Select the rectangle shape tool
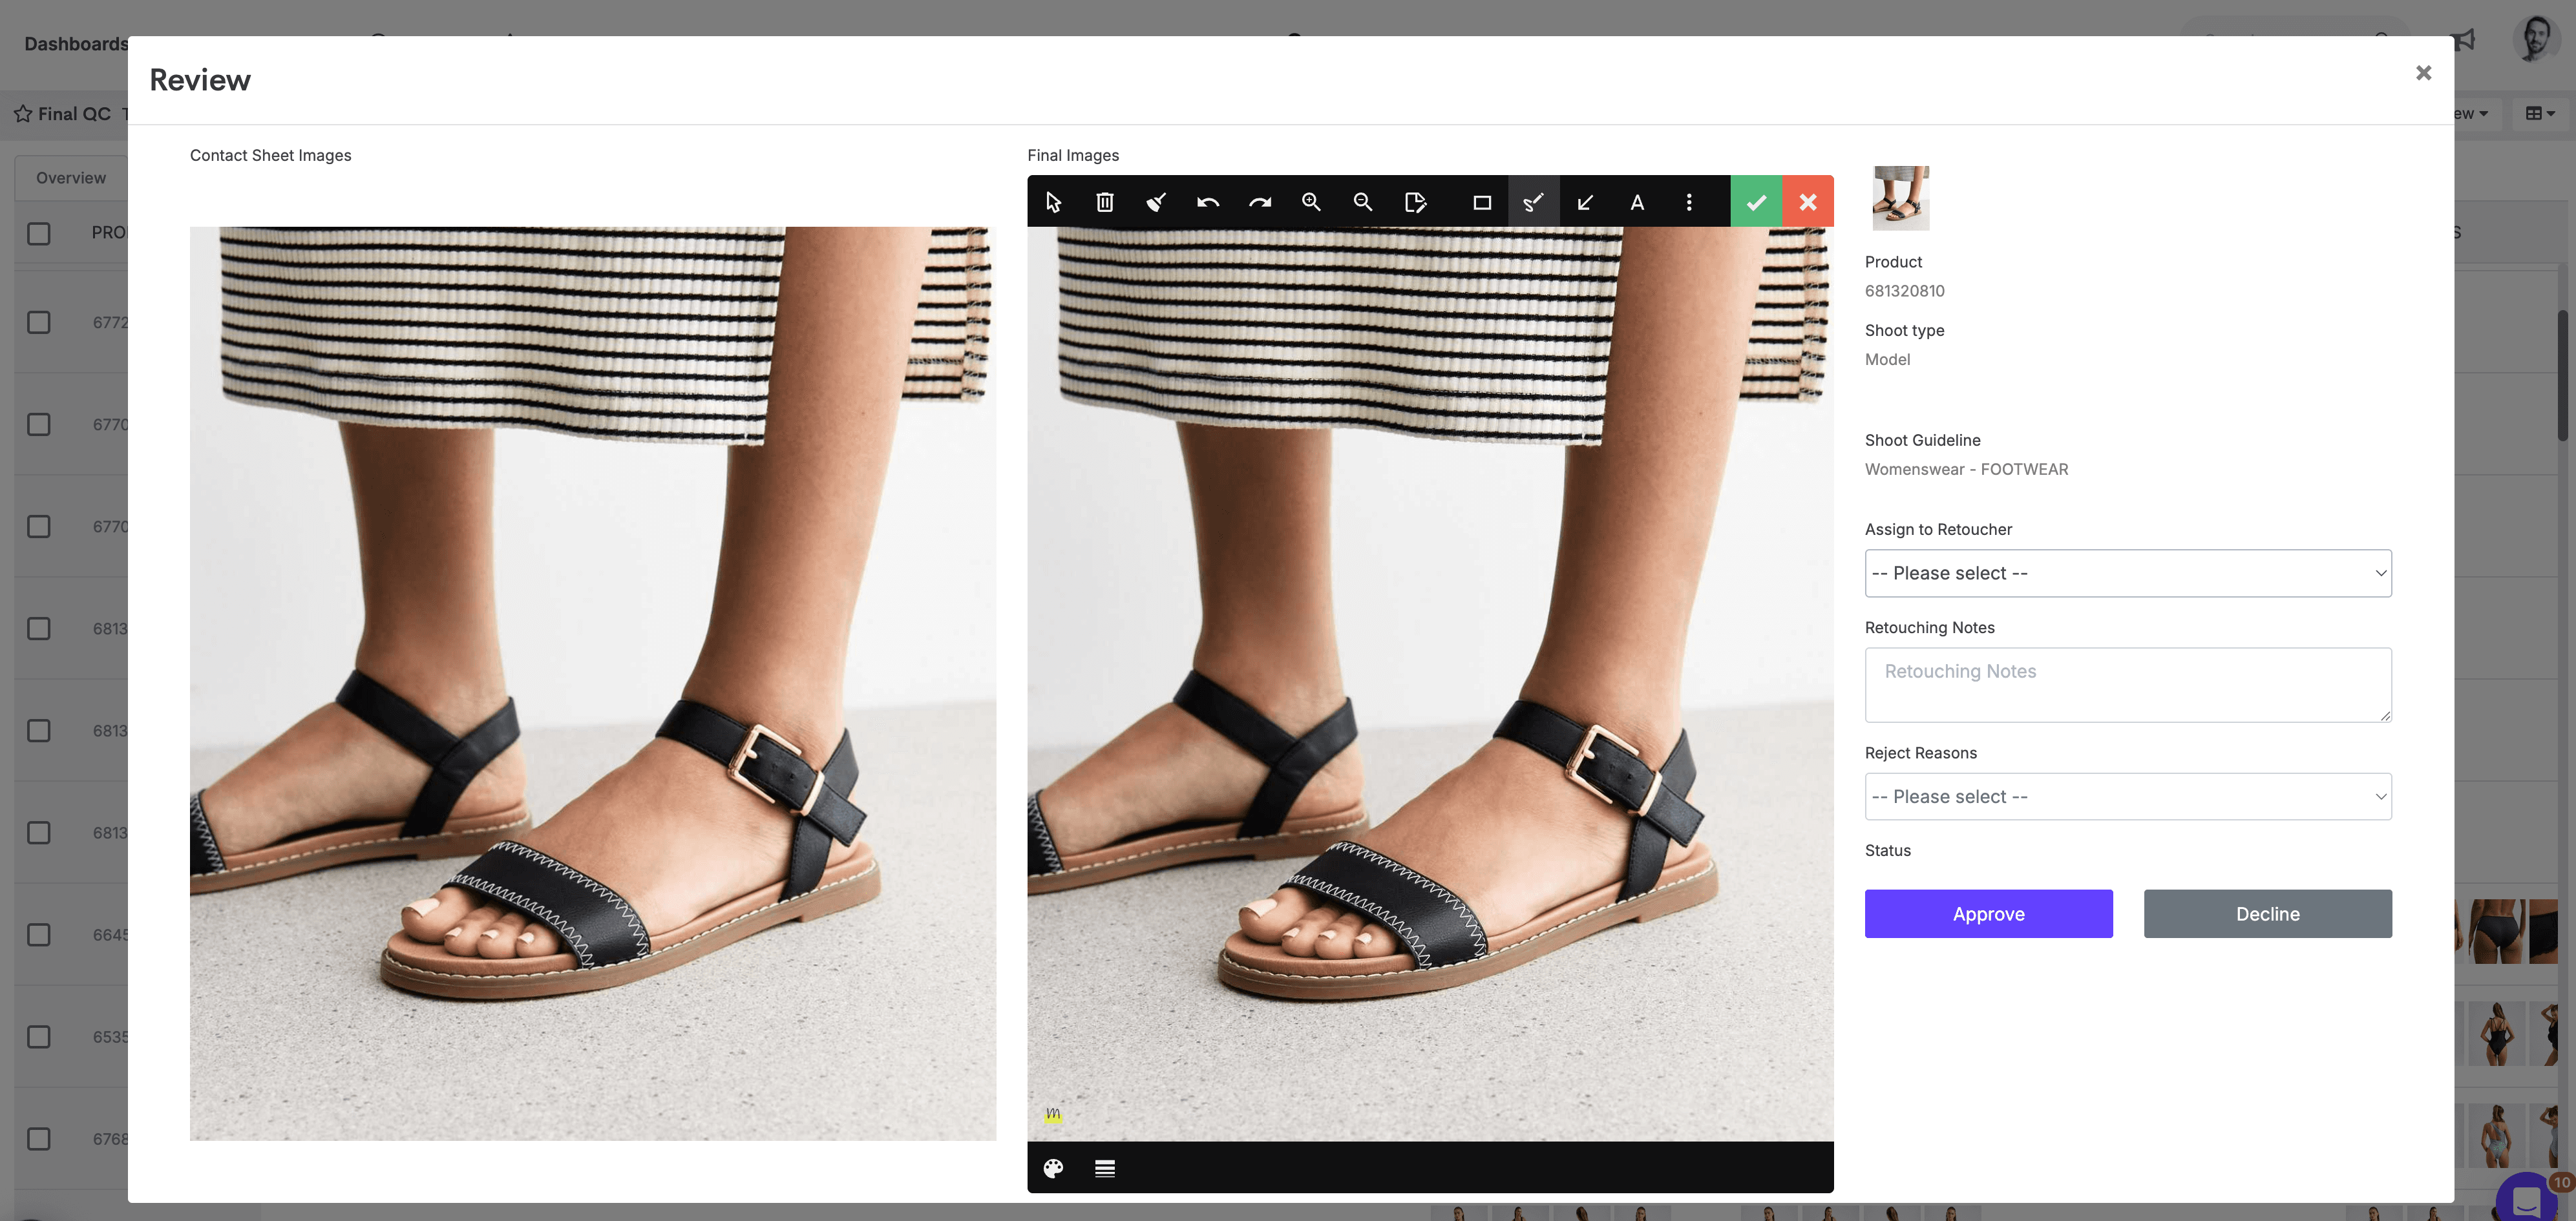 (x=1482, y=202)
